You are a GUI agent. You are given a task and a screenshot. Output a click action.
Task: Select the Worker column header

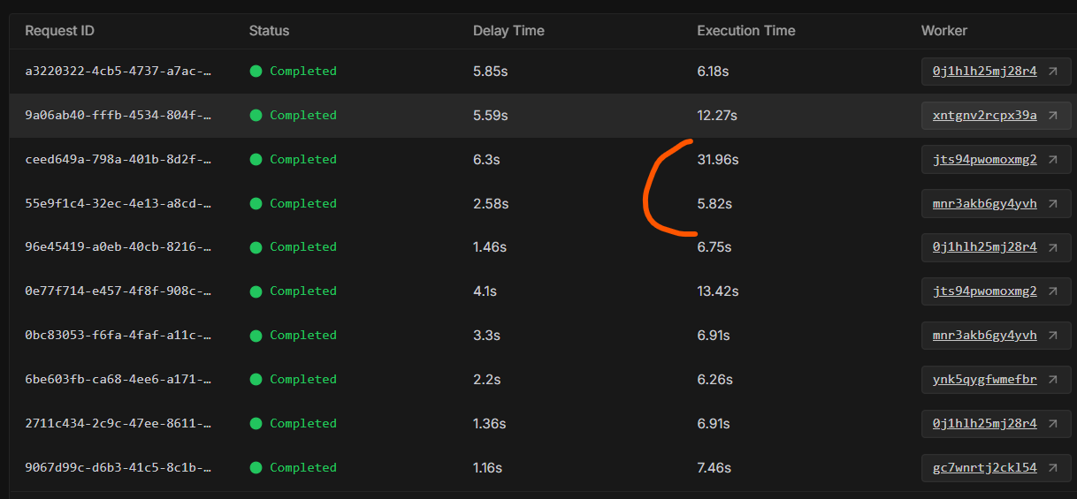(x=943, y=31)
